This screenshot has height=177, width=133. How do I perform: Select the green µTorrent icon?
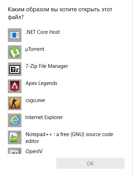click(x=15, y=52)
